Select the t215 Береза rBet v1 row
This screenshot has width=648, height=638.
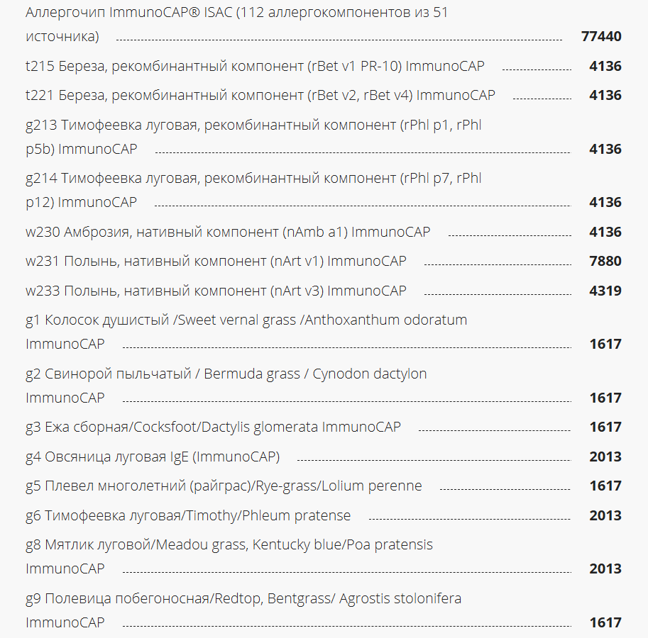255,67
